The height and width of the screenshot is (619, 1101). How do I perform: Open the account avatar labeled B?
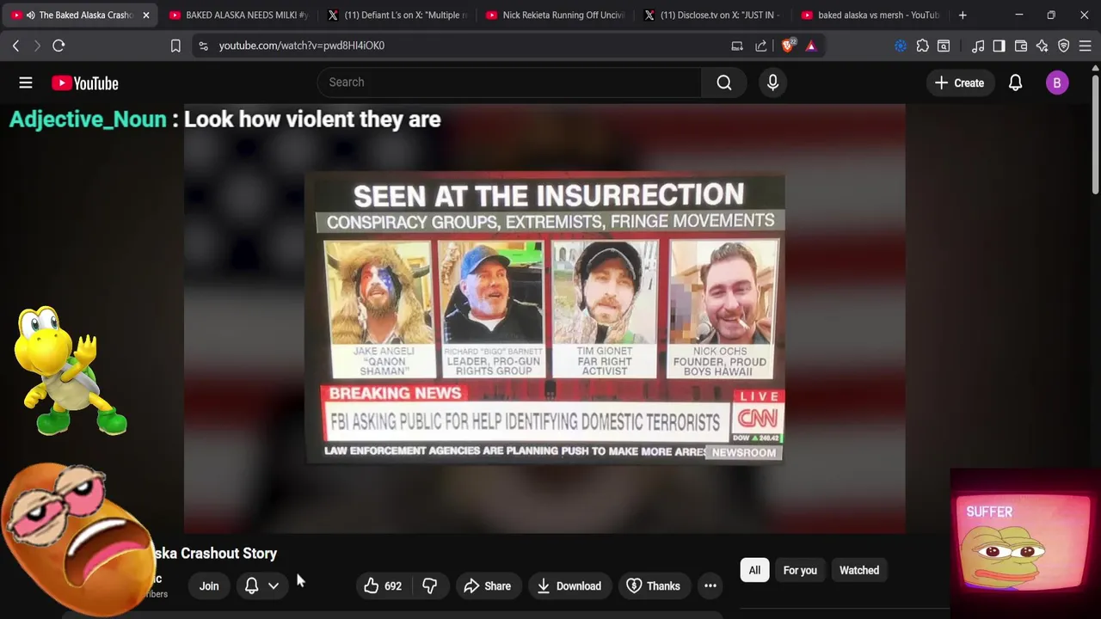click(1057, 83)
